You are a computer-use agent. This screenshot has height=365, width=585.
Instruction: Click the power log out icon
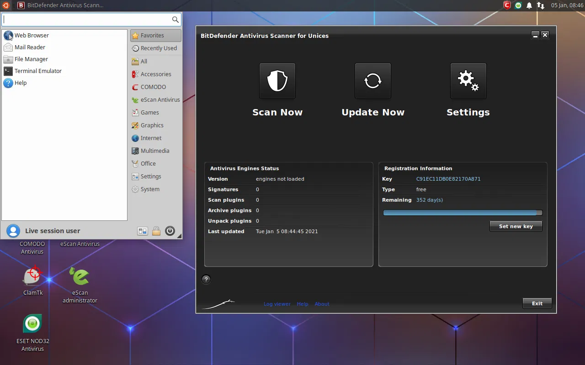170,231
